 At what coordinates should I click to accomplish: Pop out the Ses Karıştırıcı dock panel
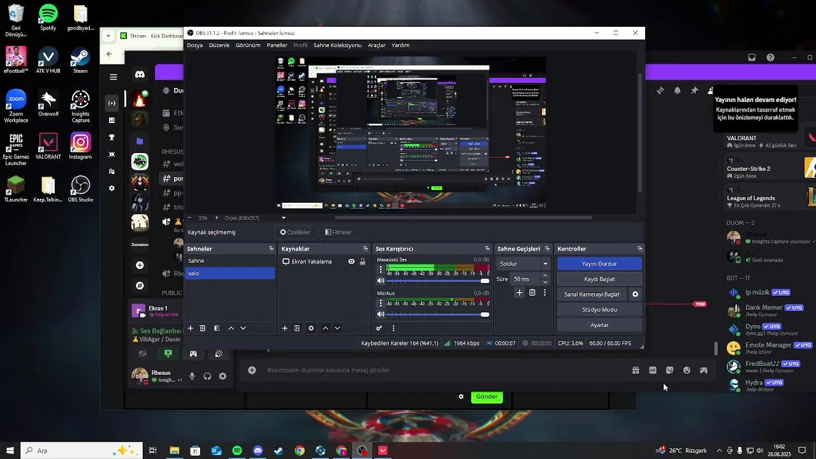pyautogui.click(x=487, y=249)
